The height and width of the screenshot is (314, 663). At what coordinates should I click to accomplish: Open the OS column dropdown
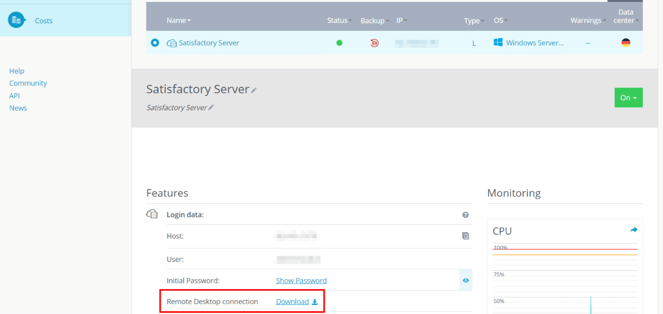[501, 21]
